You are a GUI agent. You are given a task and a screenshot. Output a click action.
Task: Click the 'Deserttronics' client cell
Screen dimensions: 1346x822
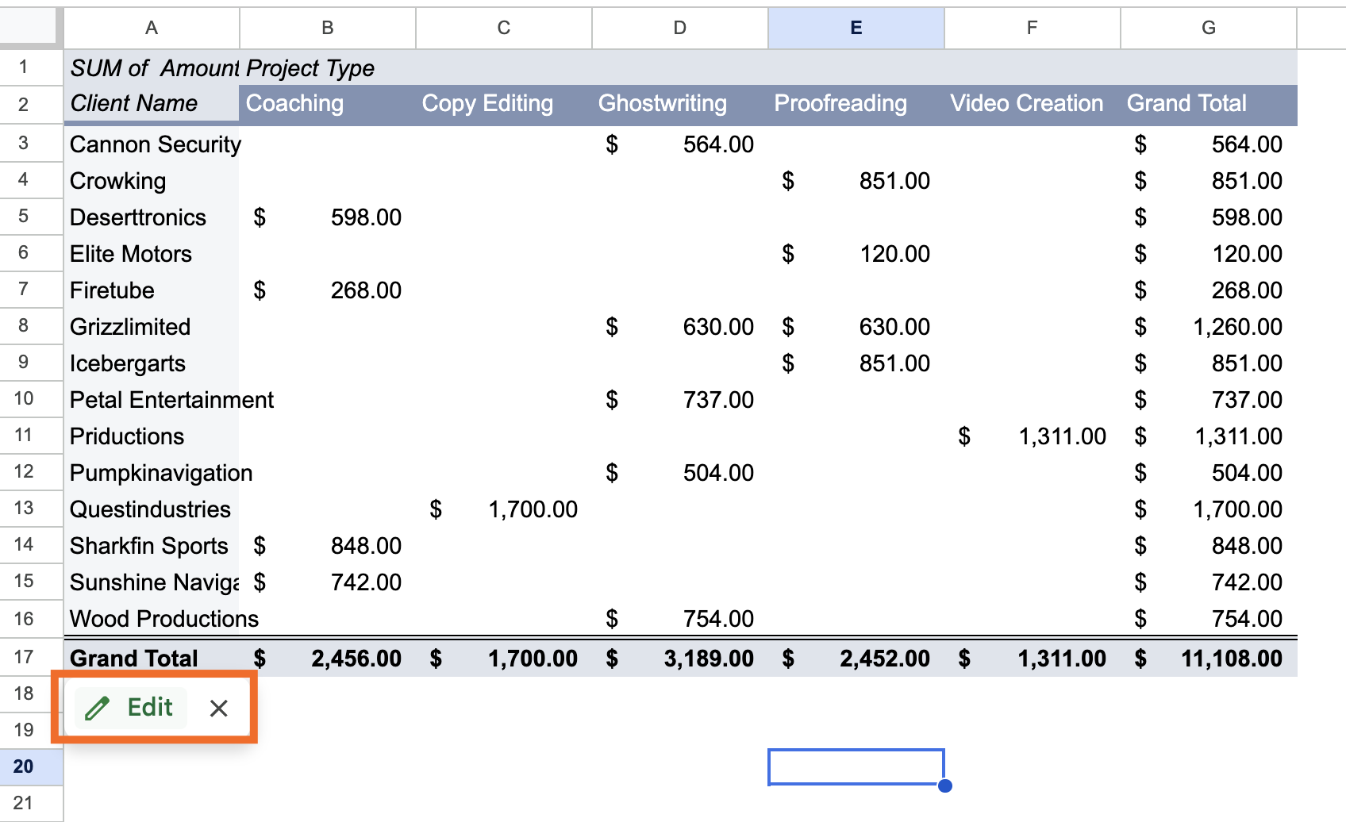coord(152,217)
